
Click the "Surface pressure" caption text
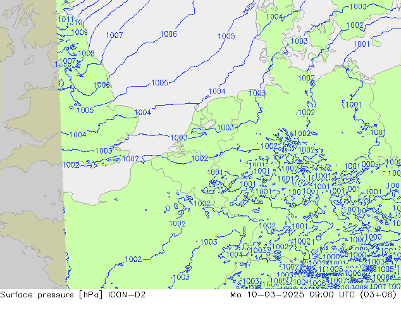pyautogui.click(x=37, y=295)
